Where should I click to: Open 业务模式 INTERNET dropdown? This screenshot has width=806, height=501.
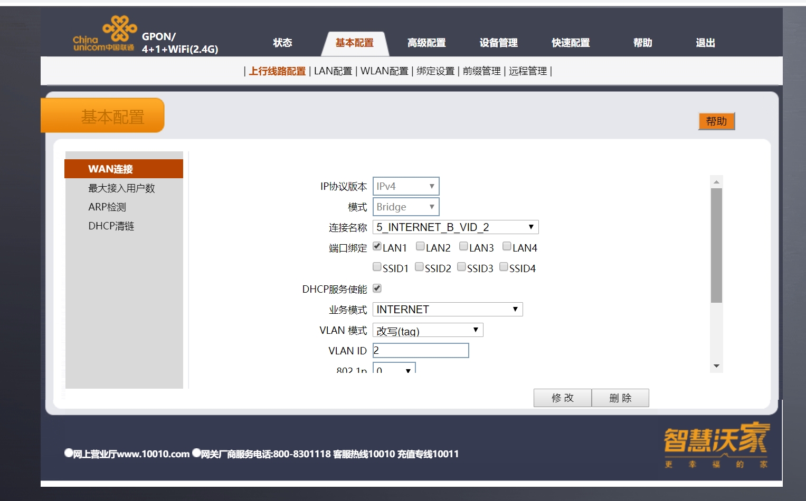[448, 310]
